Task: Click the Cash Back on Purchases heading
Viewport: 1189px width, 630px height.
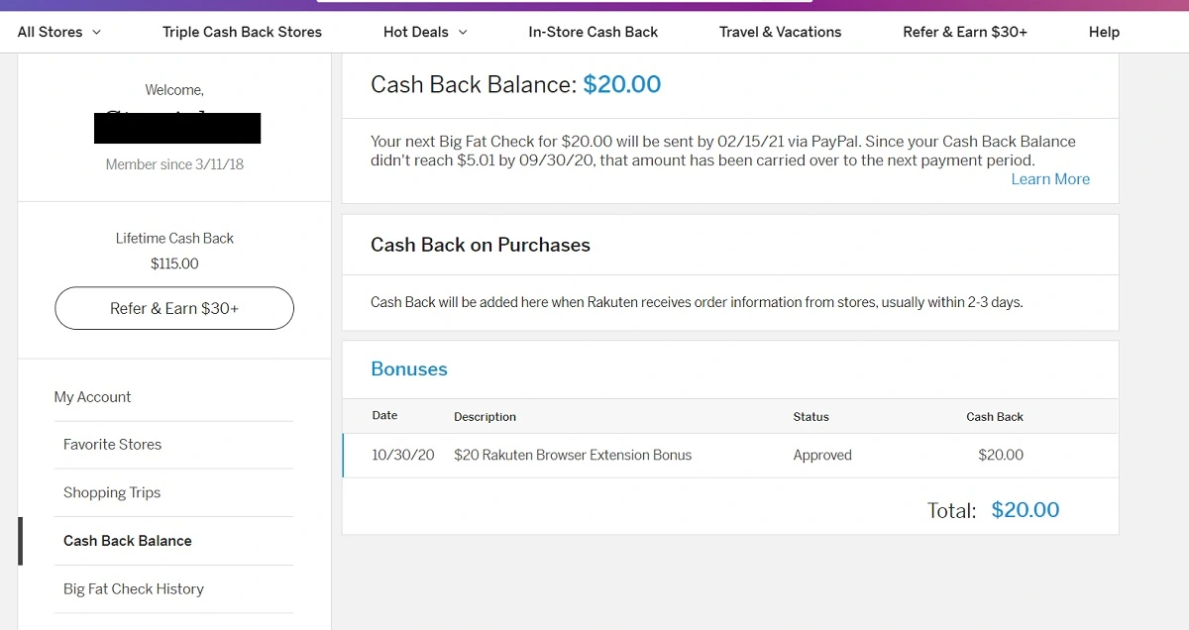Action: 481,245
